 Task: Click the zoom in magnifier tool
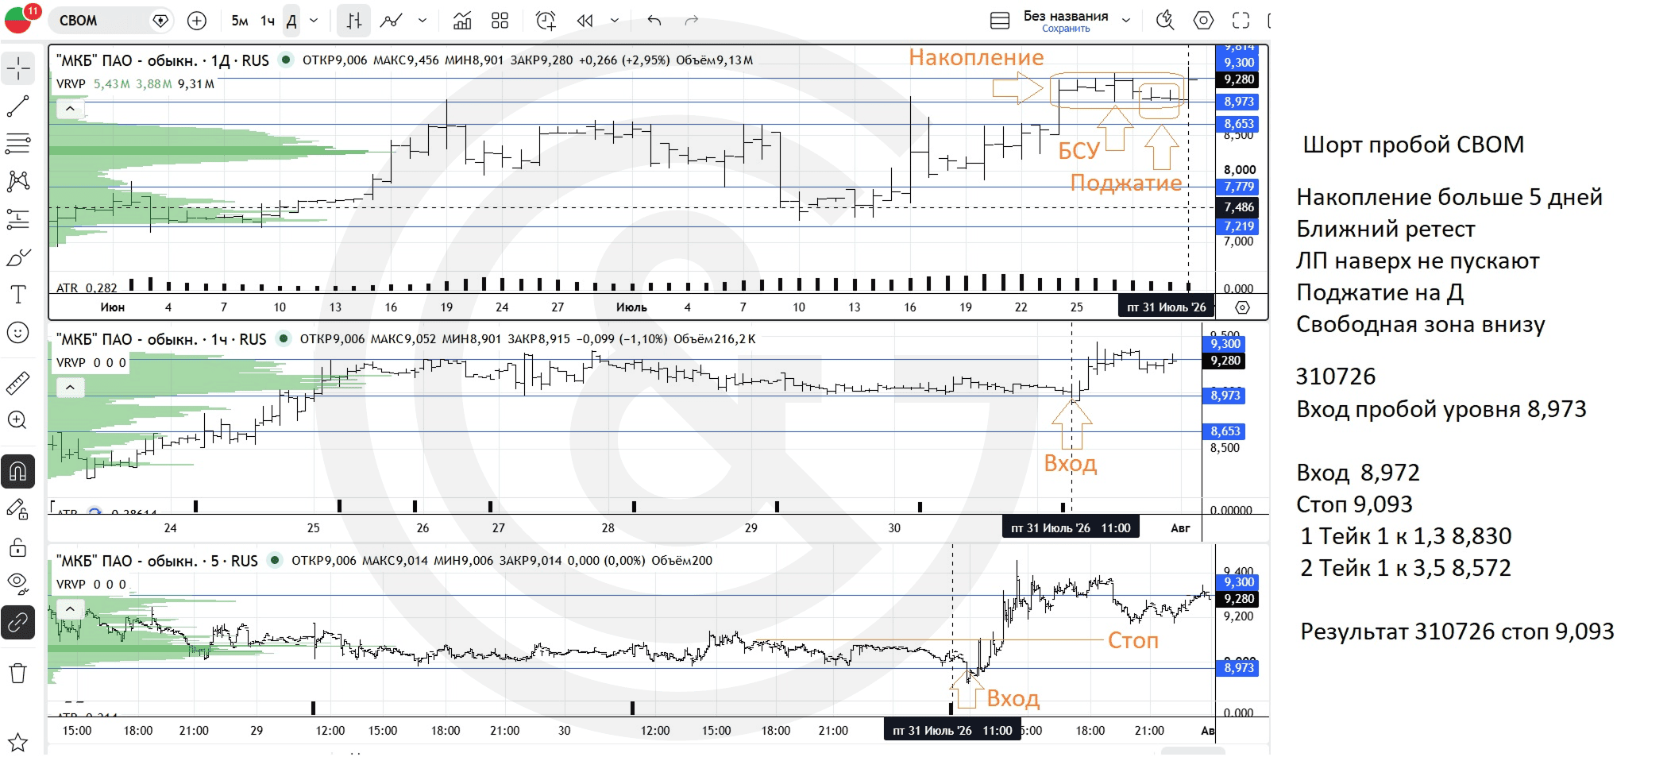[18, 420]
